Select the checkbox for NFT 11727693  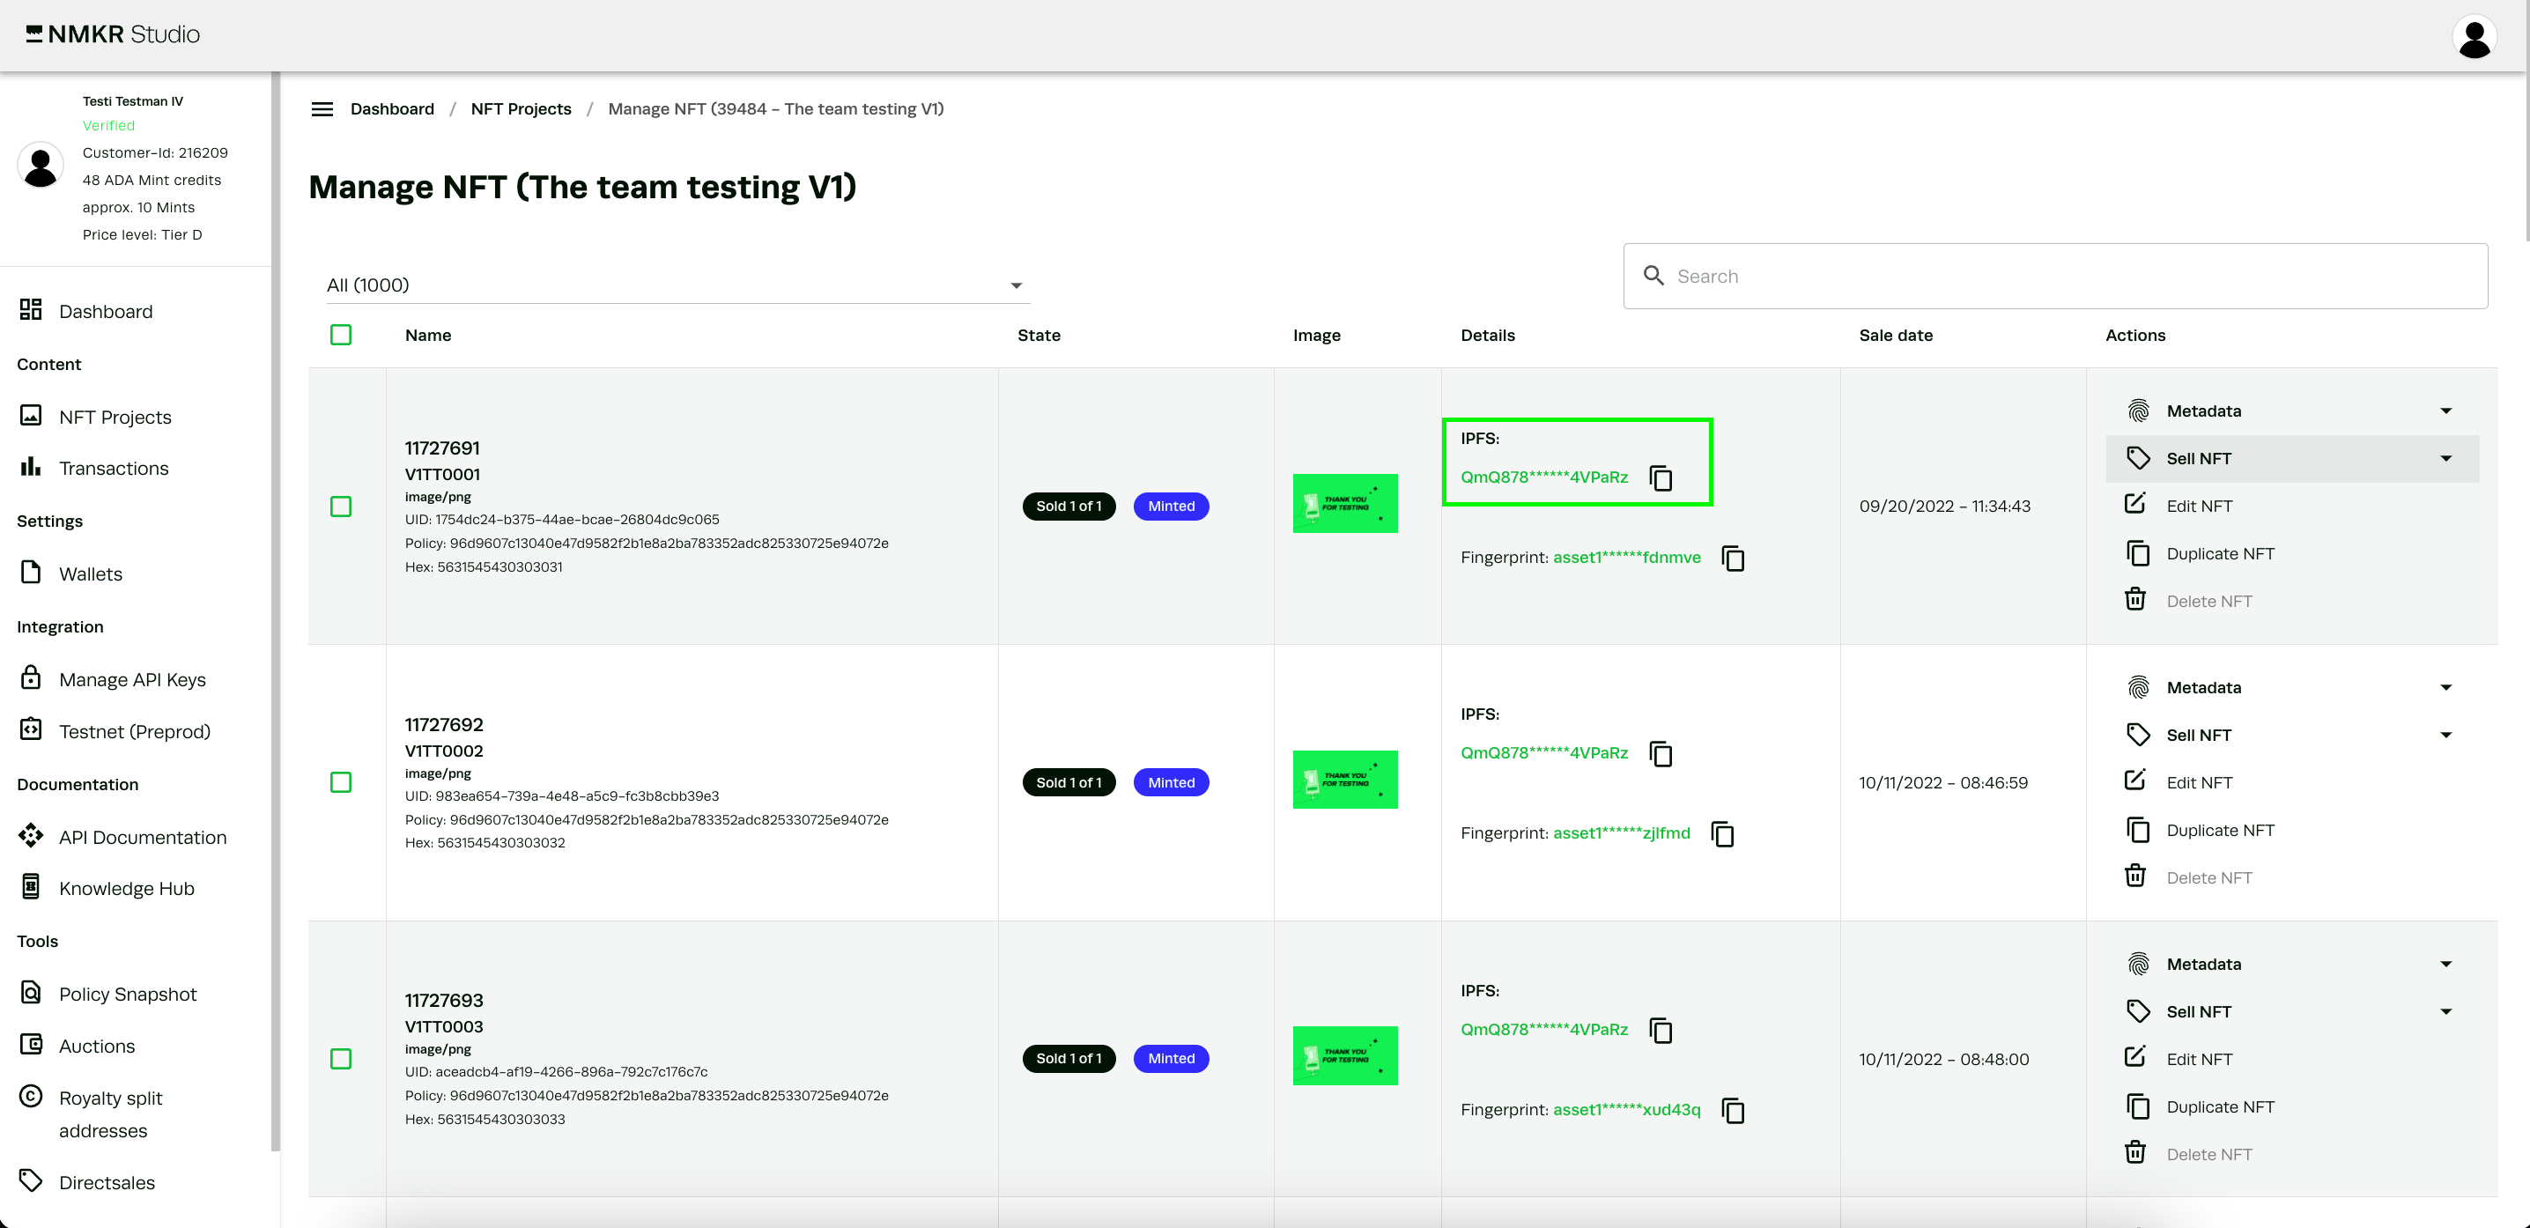341,1059
